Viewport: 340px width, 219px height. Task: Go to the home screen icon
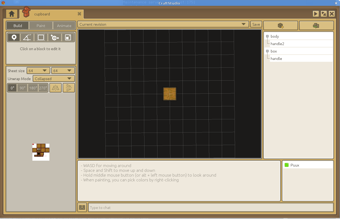12,14
